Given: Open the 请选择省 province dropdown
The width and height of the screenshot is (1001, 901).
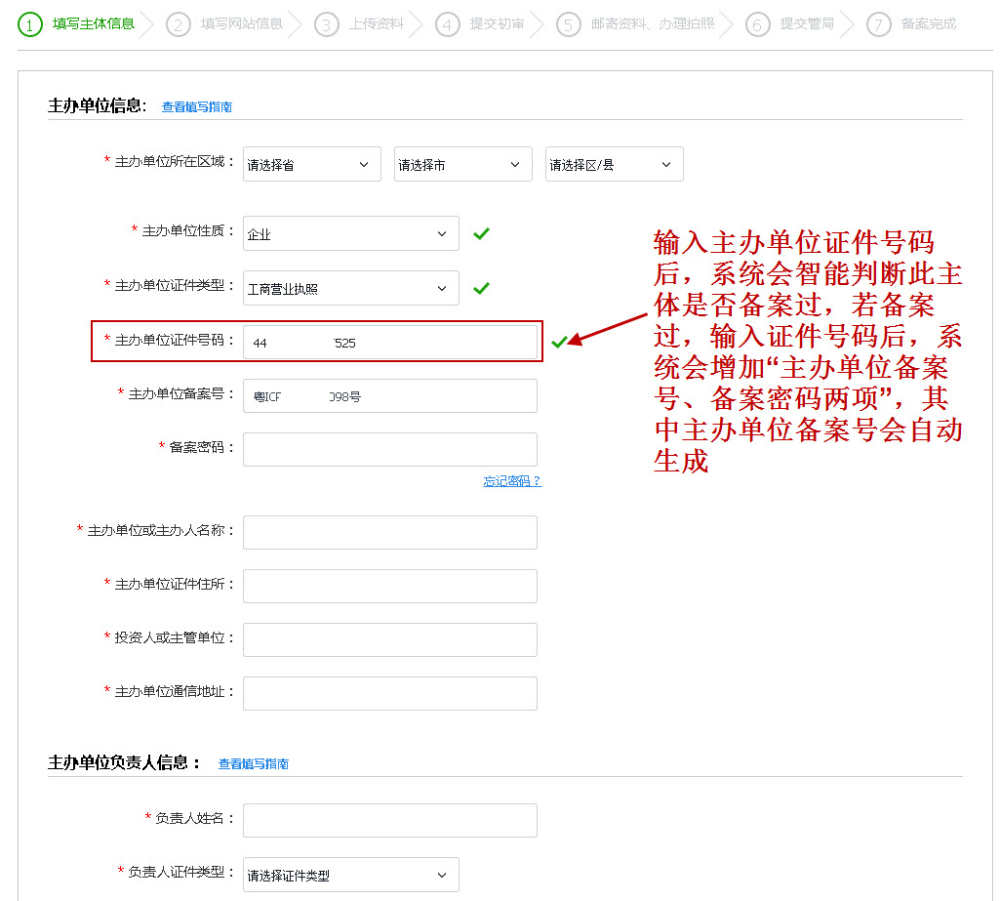Looking at the screenshot, I should [x=311, y=164].
